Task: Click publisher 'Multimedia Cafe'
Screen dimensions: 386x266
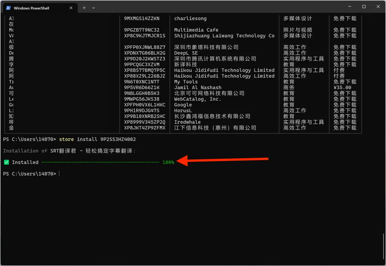Action: (x=196, y=30)
